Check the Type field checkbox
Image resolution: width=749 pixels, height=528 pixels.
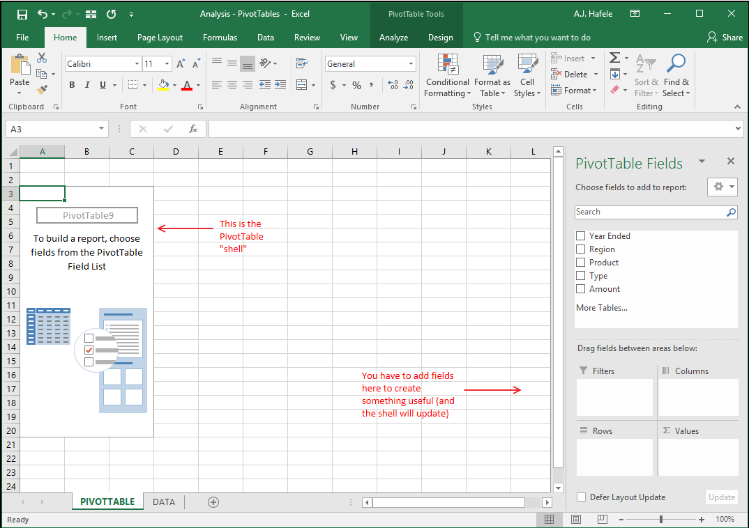pyautogui.click(x=580, y=276)
